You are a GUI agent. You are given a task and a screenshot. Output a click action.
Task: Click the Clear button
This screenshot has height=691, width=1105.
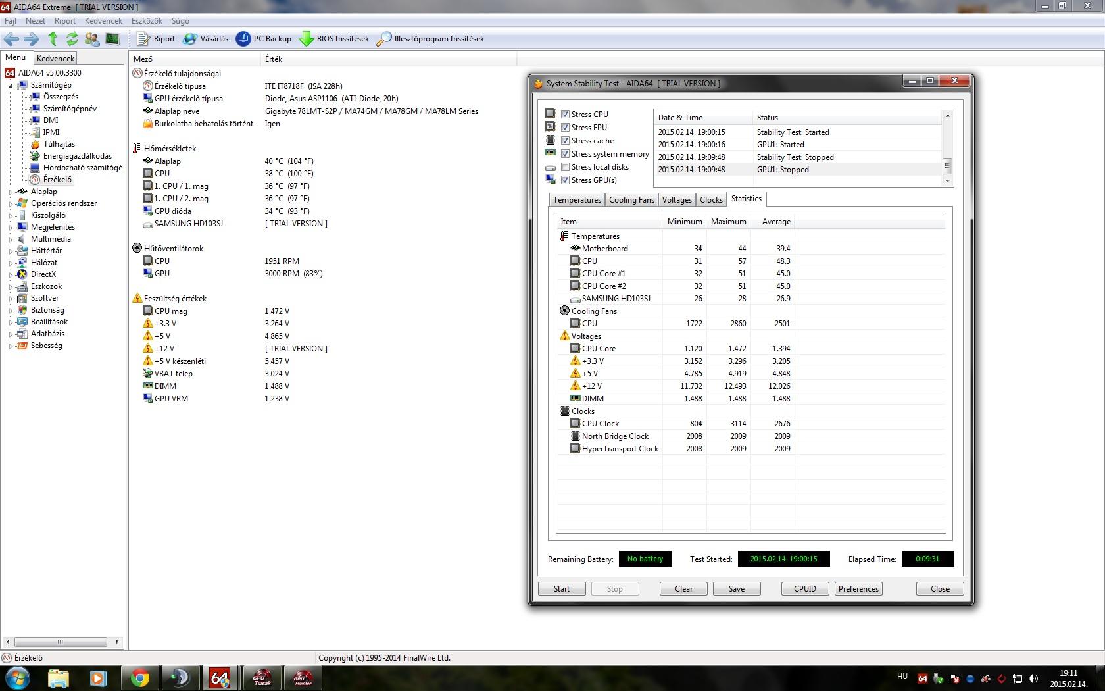pos(683,589)
